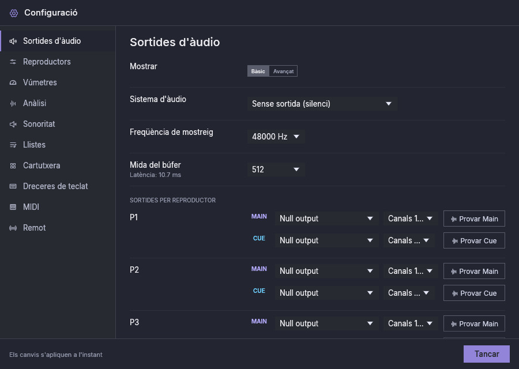The image size is (519, 369).
Task: Select Bàsic display mode
Action: click(258, 71)
